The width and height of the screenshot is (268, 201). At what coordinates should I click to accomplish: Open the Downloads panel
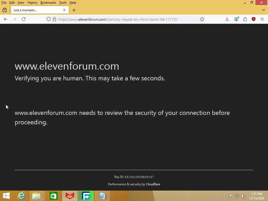[227, 19]
